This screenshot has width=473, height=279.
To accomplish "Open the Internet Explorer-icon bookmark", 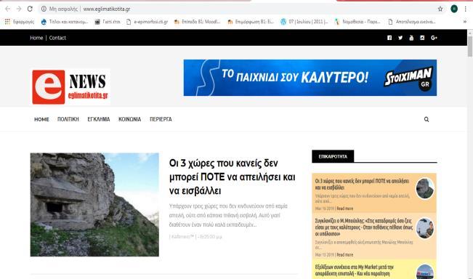I will point(65,22).
